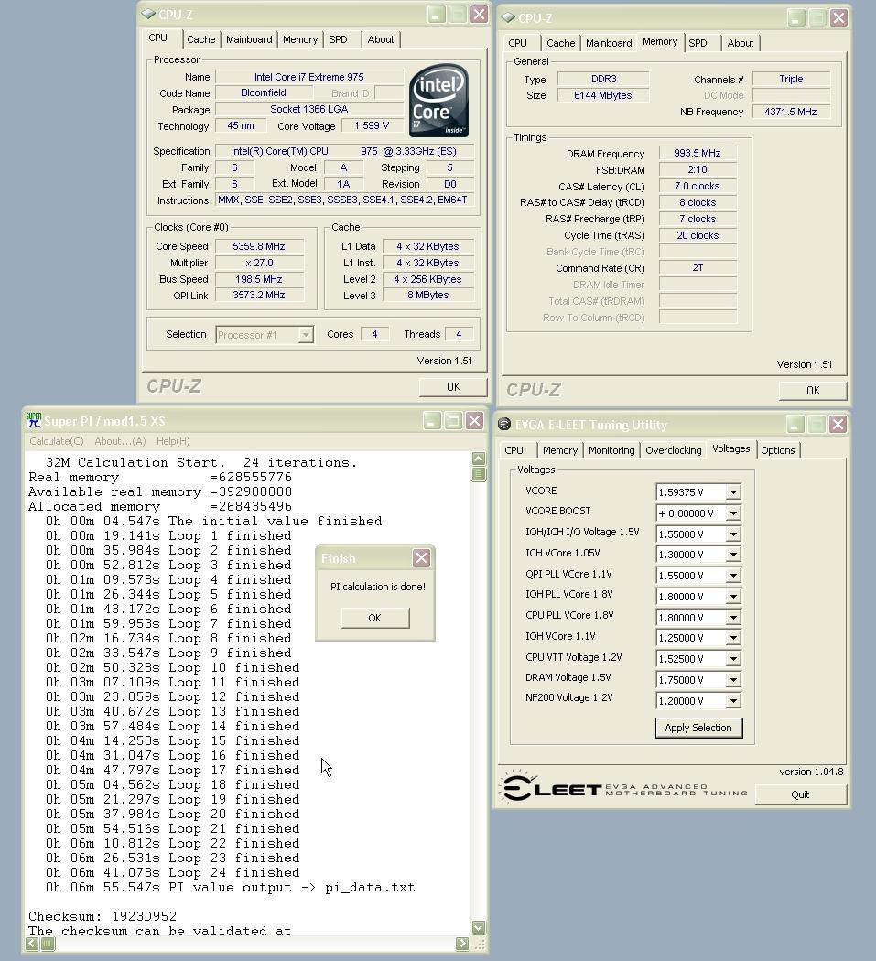Expand NF200 Voltage dropdown
876x961 pixels.
tap(733, 700)
